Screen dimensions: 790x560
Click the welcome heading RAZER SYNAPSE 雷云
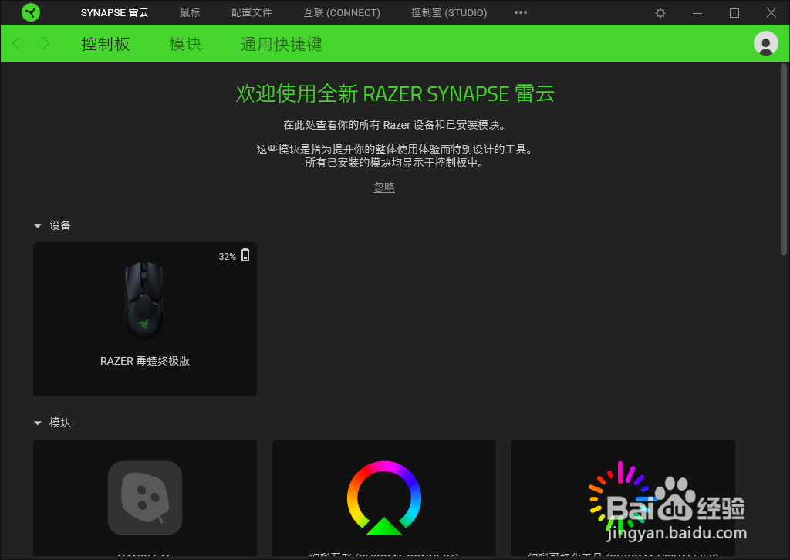coord(396,93)
